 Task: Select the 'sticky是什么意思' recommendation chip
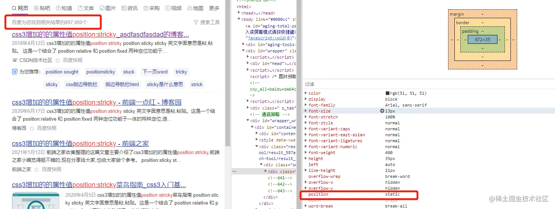pyautogui.click(x=165, y=85)
